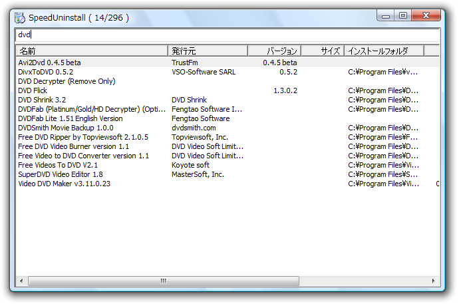Click the dvdsmith.com publisher cell
Viewport: 459px width, 304px height.
tap(194, 128)
